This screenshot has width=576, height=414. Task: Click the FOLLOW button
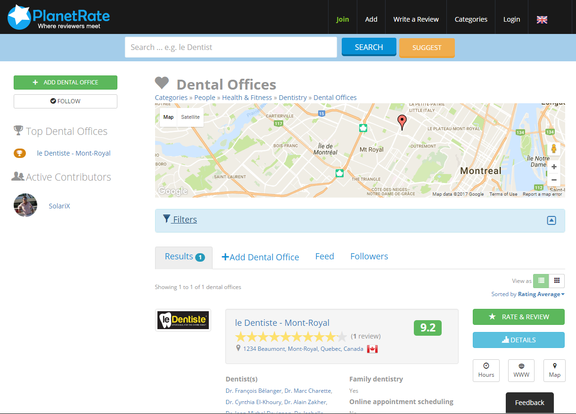[66, 101]
